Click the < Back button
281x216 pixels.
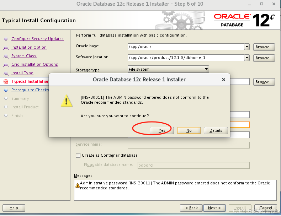pos(191,208)
